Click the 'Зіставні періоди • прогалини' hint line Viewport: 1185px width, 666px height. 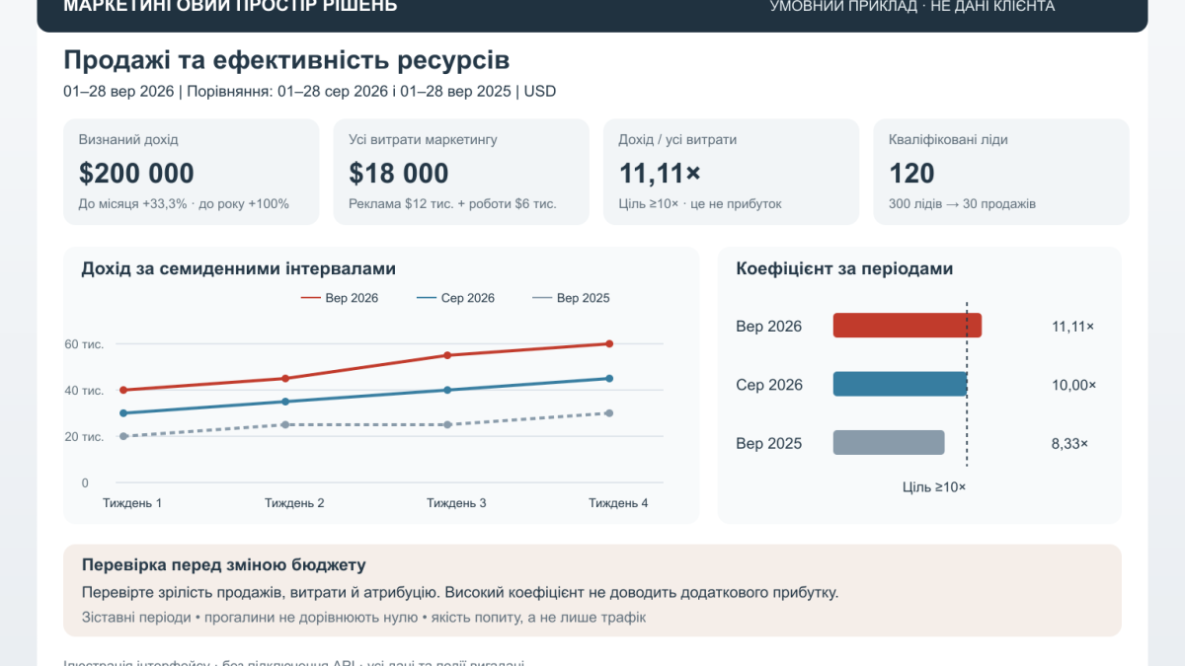(x=363, y=618)
